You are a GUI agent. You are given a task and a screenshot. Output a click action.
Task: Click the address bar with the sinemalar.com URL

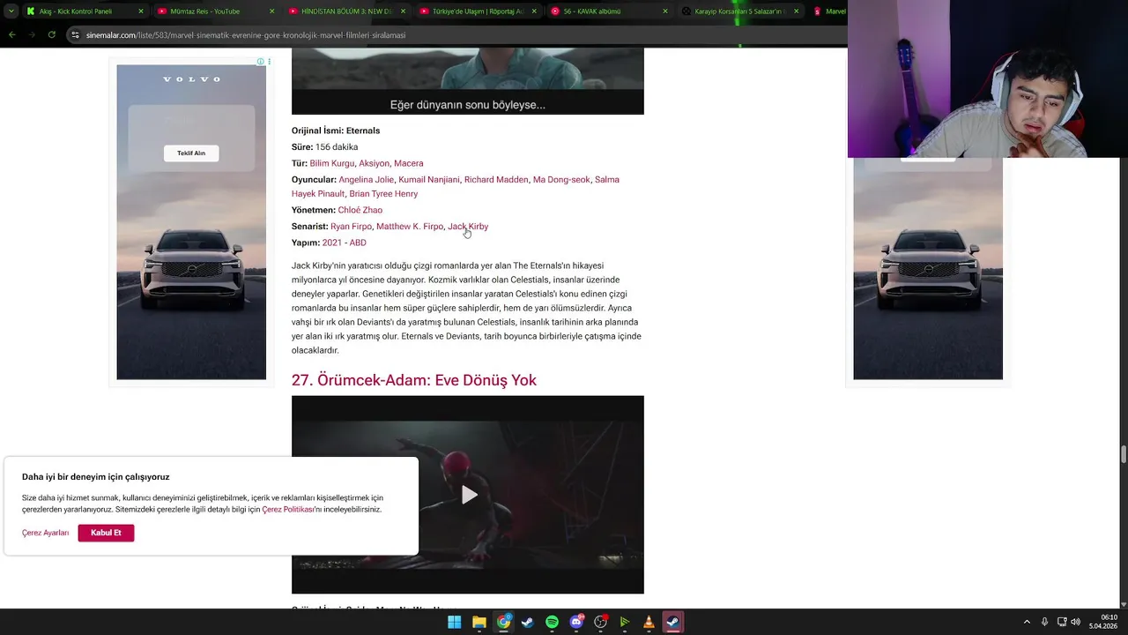click(458, 35)
